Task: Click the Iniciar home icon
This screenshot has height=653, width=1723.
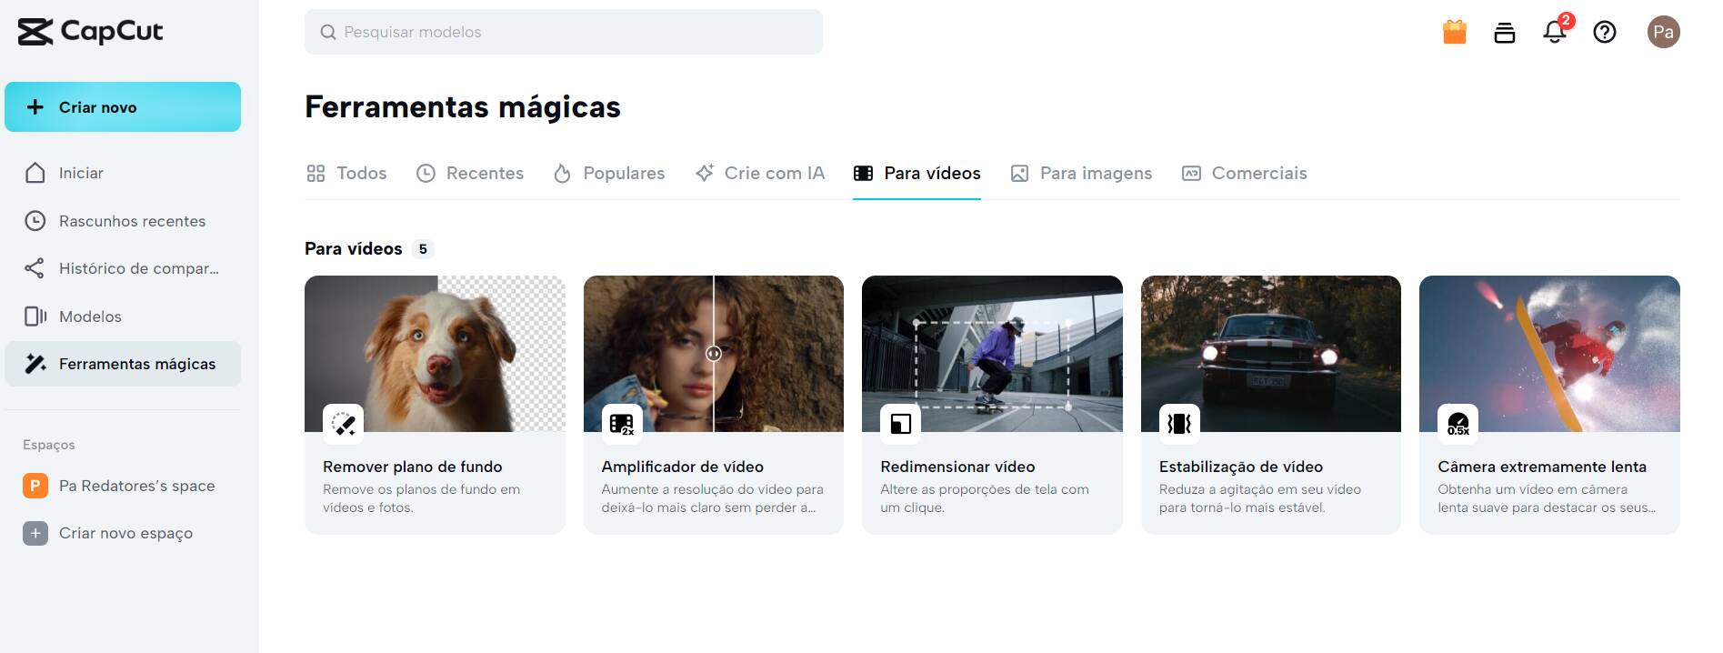Action: click(35, 173)
